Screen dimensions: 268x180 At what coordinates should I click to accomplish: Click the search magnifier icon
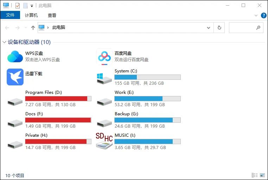pos(258,27)
